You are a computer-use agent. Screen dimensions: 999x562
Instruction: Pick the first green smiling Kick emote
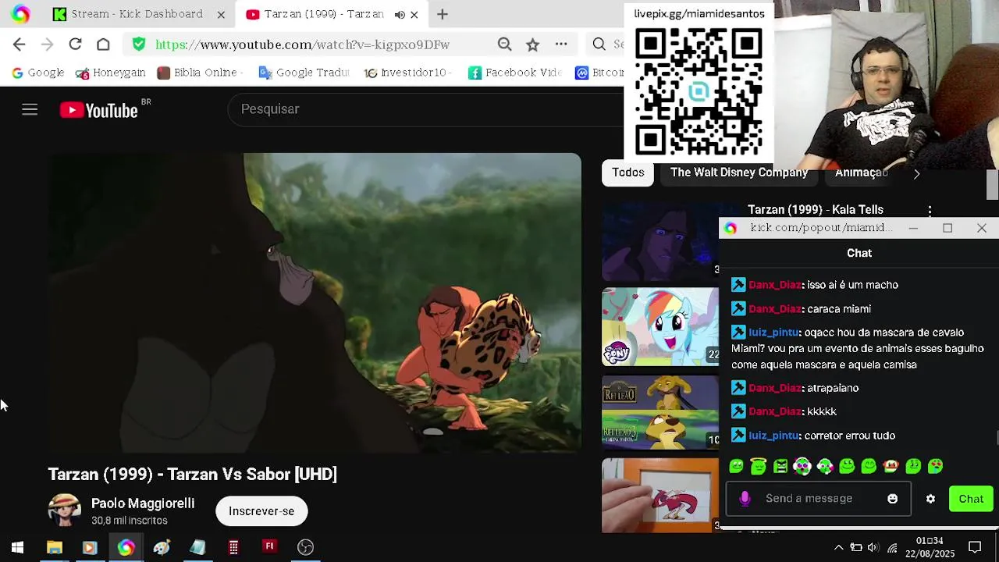(x=736, y=467)
